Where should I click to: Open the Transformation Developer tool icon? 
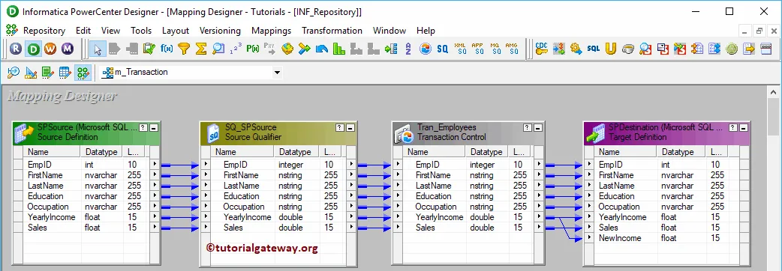click(x=48, y=73)
